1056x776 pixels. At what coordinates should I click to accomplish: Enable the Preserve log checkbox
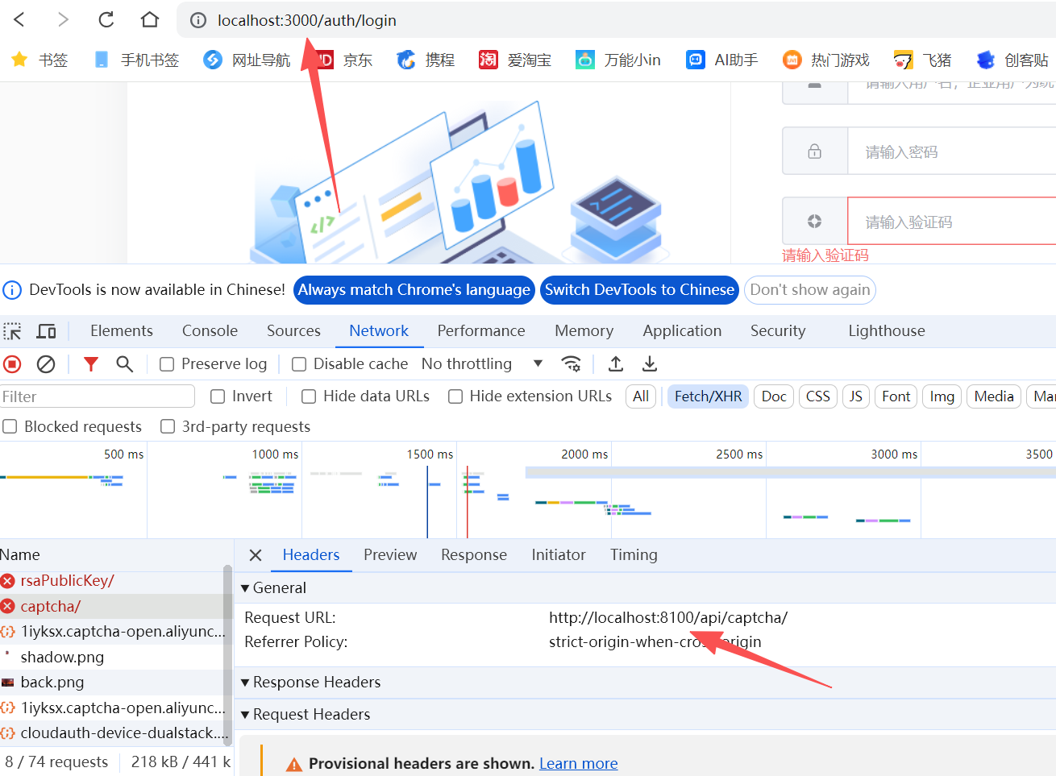(x=167, y=364)
